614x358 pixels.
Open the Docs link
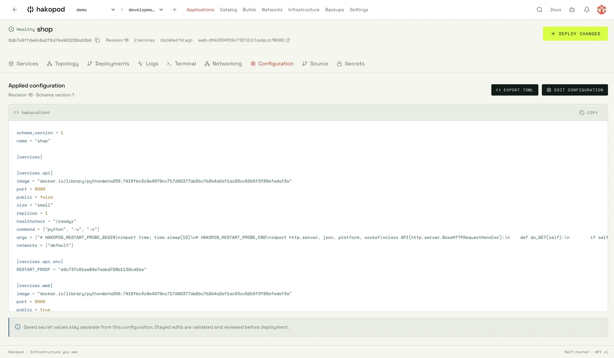(556, 10)
